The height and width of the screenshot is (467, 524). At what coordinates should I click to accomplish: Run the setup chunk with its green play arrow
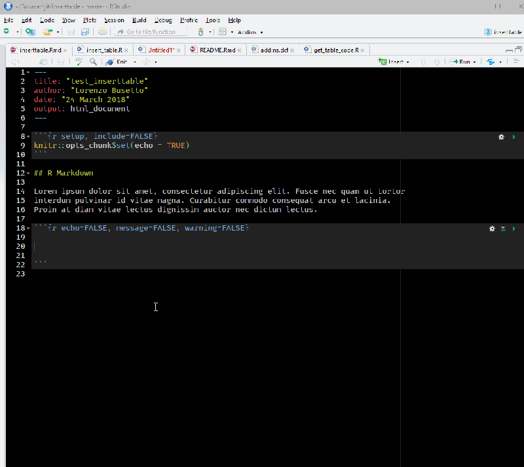[514, 137]
